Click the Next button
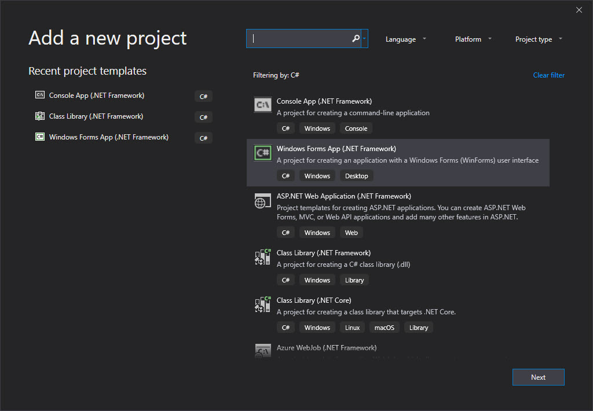The height and width of the screenshot is (411, 593). (x=538, y=377)
